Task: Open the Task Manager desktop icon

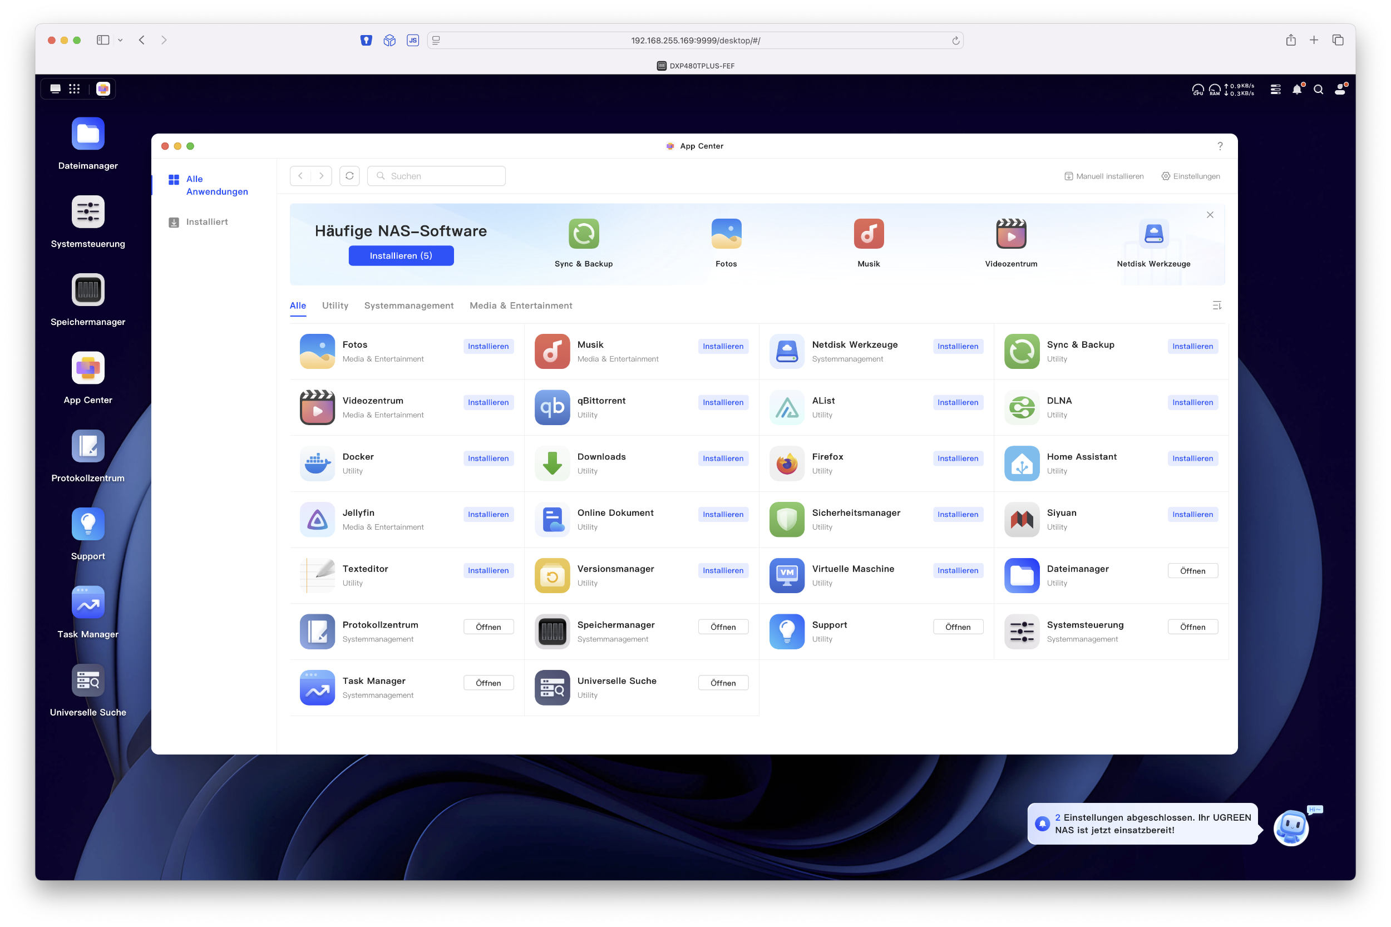Action: tap(88, 602)
